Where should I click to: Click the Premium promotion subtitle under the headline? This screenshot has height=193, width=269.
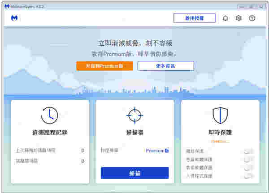click(134, 54)
